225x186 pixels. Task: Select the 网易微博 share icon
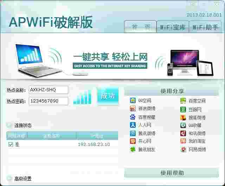[x=183, y=150]
